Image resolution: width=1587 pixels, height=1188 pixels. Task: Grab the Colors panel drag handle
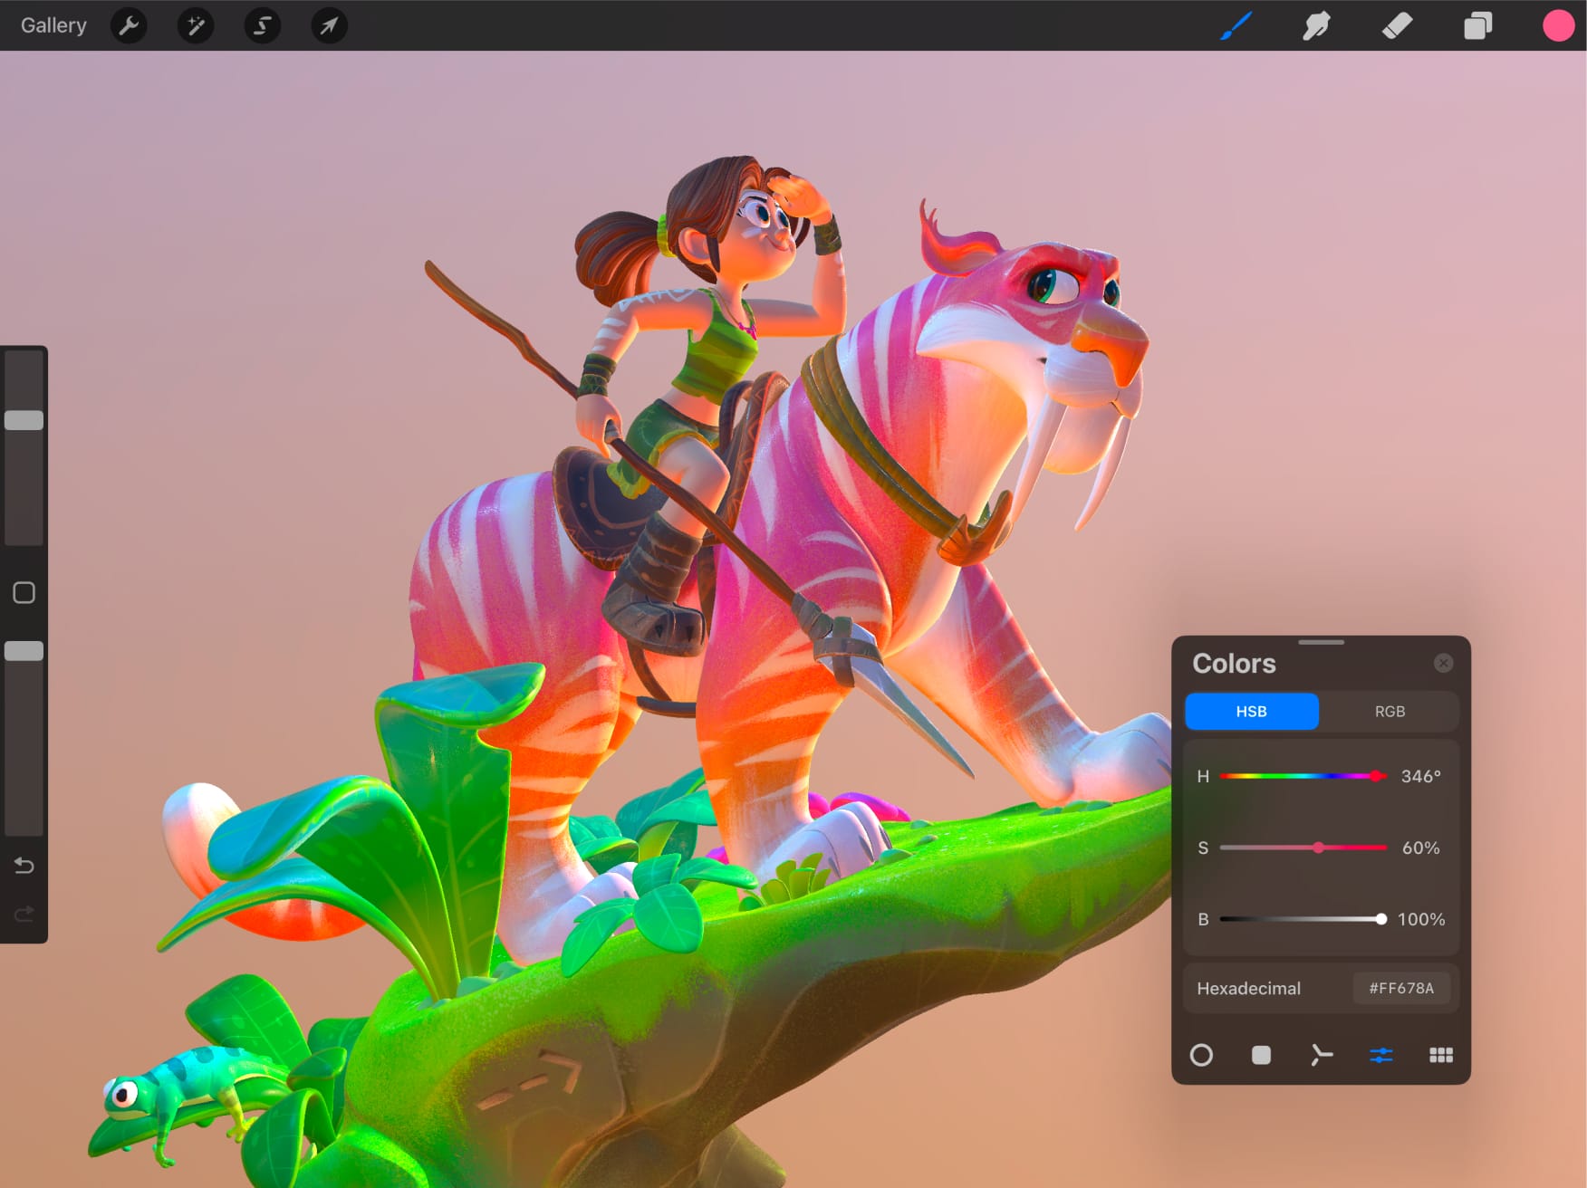(1321, 642)
